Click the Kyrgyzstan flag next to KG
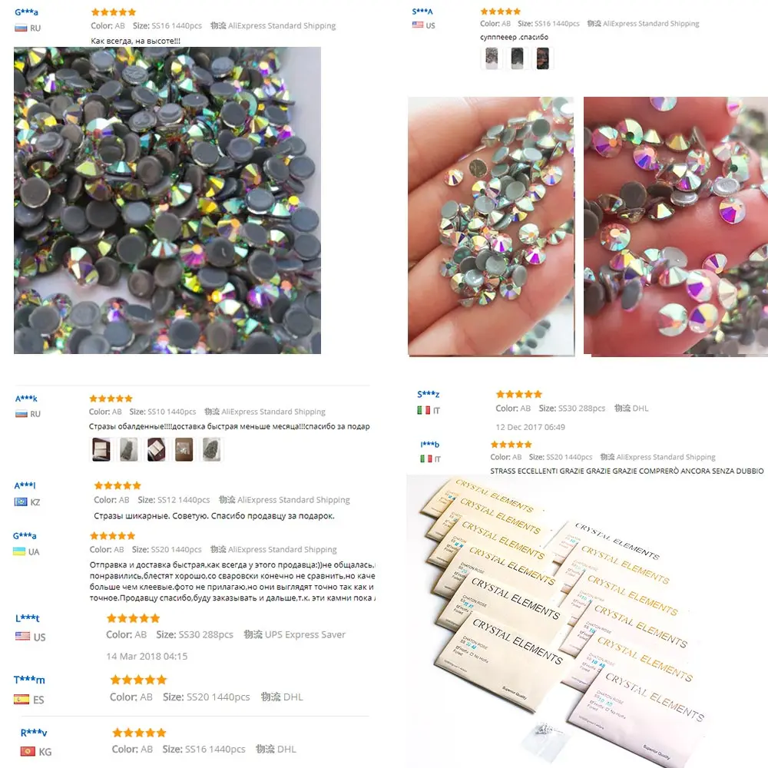The width and height of the screenshot is (768, 768). click(x=28, y=751)
